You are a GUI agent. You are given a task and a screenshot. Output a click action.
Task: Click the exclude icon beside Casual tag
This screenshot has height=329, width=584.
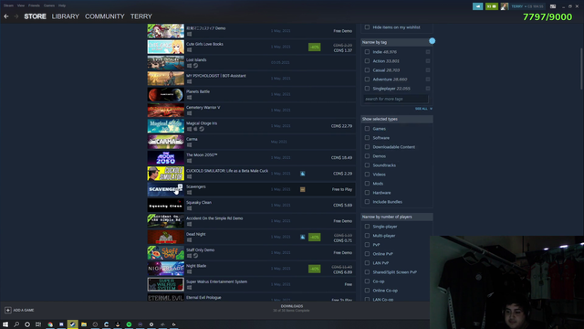428,70
